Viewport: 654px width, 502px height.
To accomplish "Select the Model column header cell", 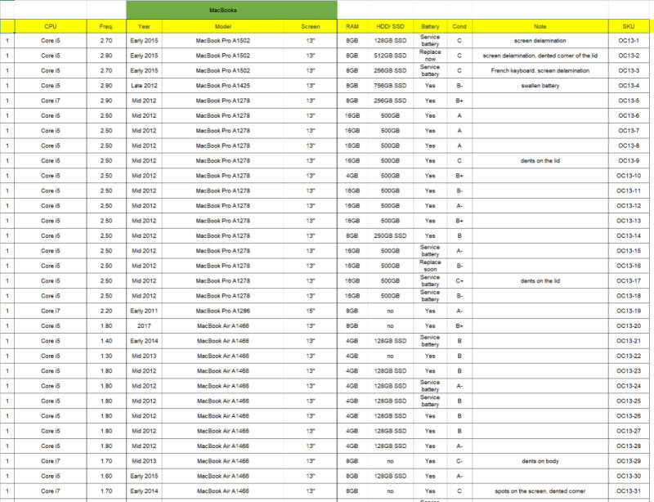I will coord(222,26).
